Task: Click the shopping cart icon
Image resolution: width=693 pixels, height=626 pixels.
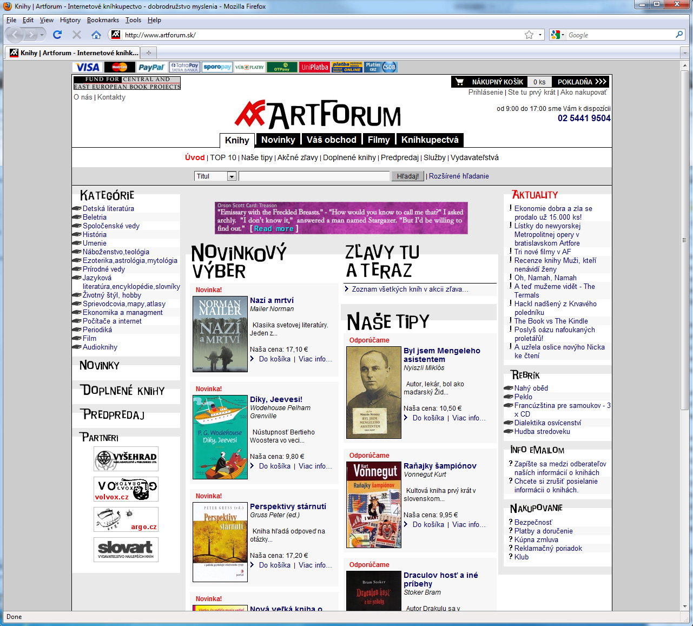Action: [459, 82]
